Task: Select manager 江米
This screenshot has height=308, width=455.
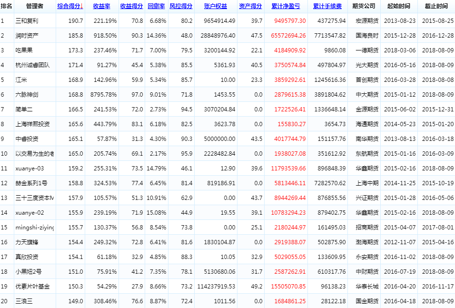Action: (x=21, y=80)
